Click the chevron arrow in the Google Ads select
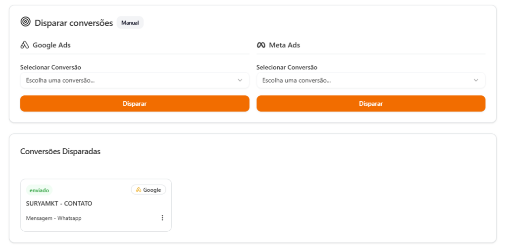The height and width of the screenshot is (250, 507). tap(240, 81)
